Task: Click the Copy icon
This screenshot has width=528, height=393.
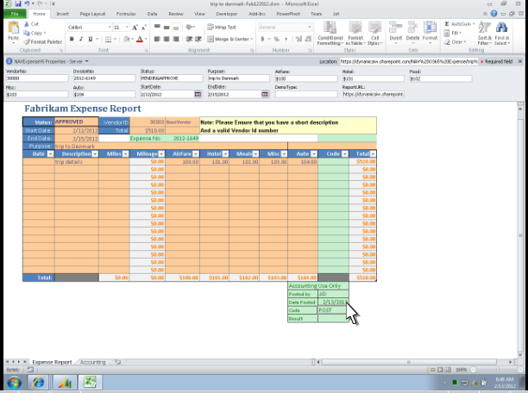Action: click(27, 33)
